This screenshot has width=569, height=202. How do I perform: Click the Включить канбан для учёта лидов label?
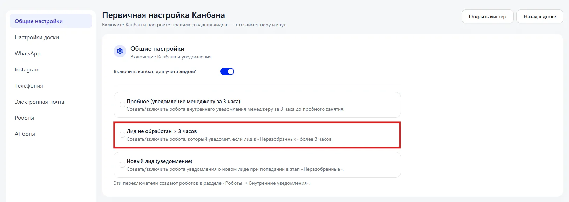[x=155, y=71]
